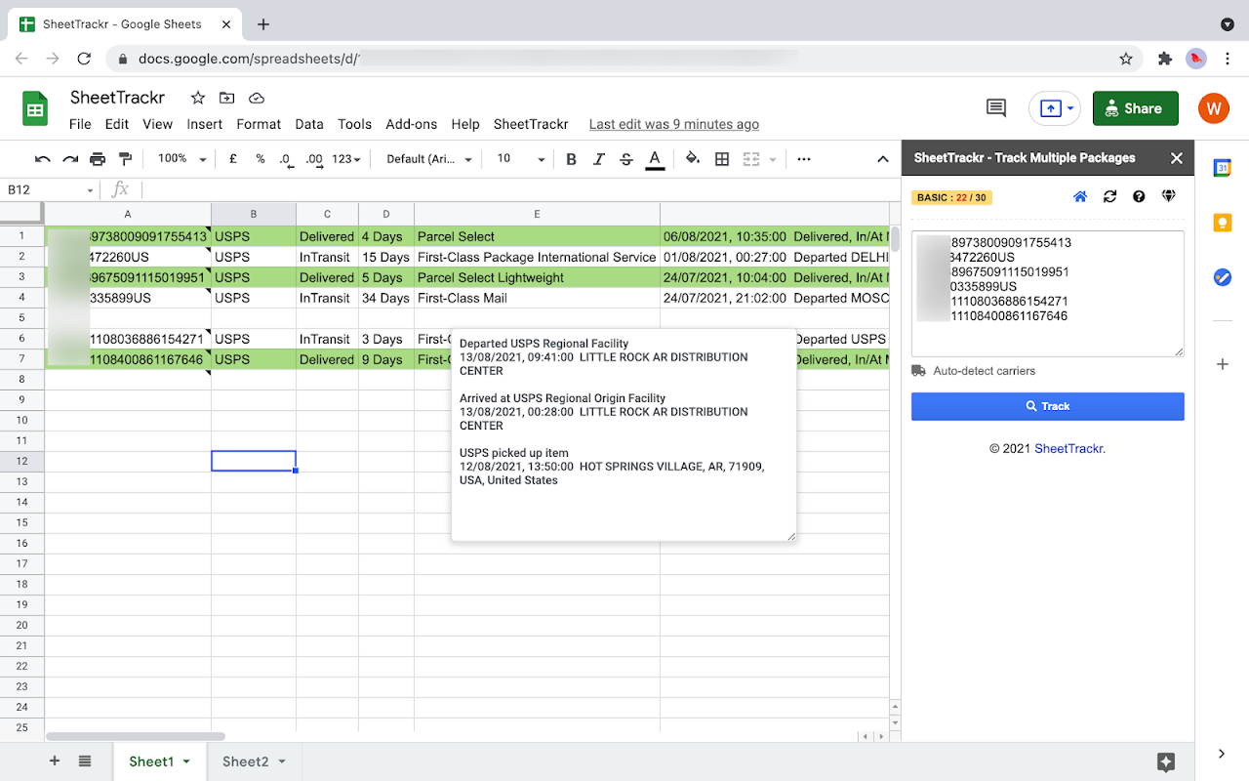Viewport: 1249px width, 781px height.
Task: Hide the menus with the chevron
Action: (882, 159)
